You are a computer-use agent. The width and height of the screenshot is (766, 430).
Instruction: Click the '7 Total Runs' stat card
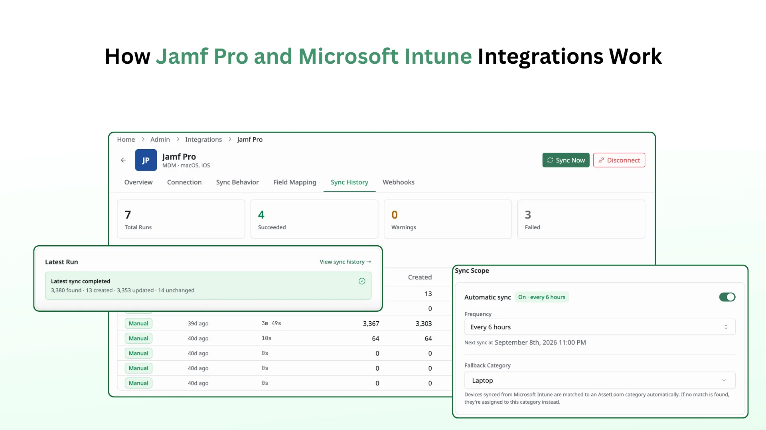[x=181, y=219]
